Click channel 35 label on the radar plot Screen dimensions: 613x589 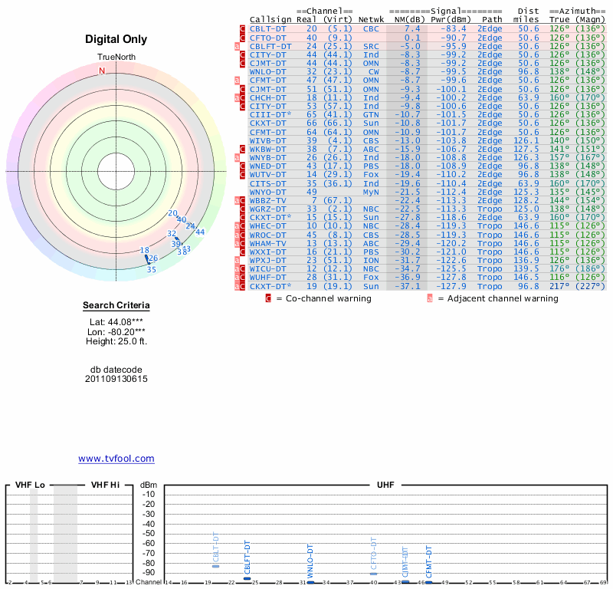(152, 269)
